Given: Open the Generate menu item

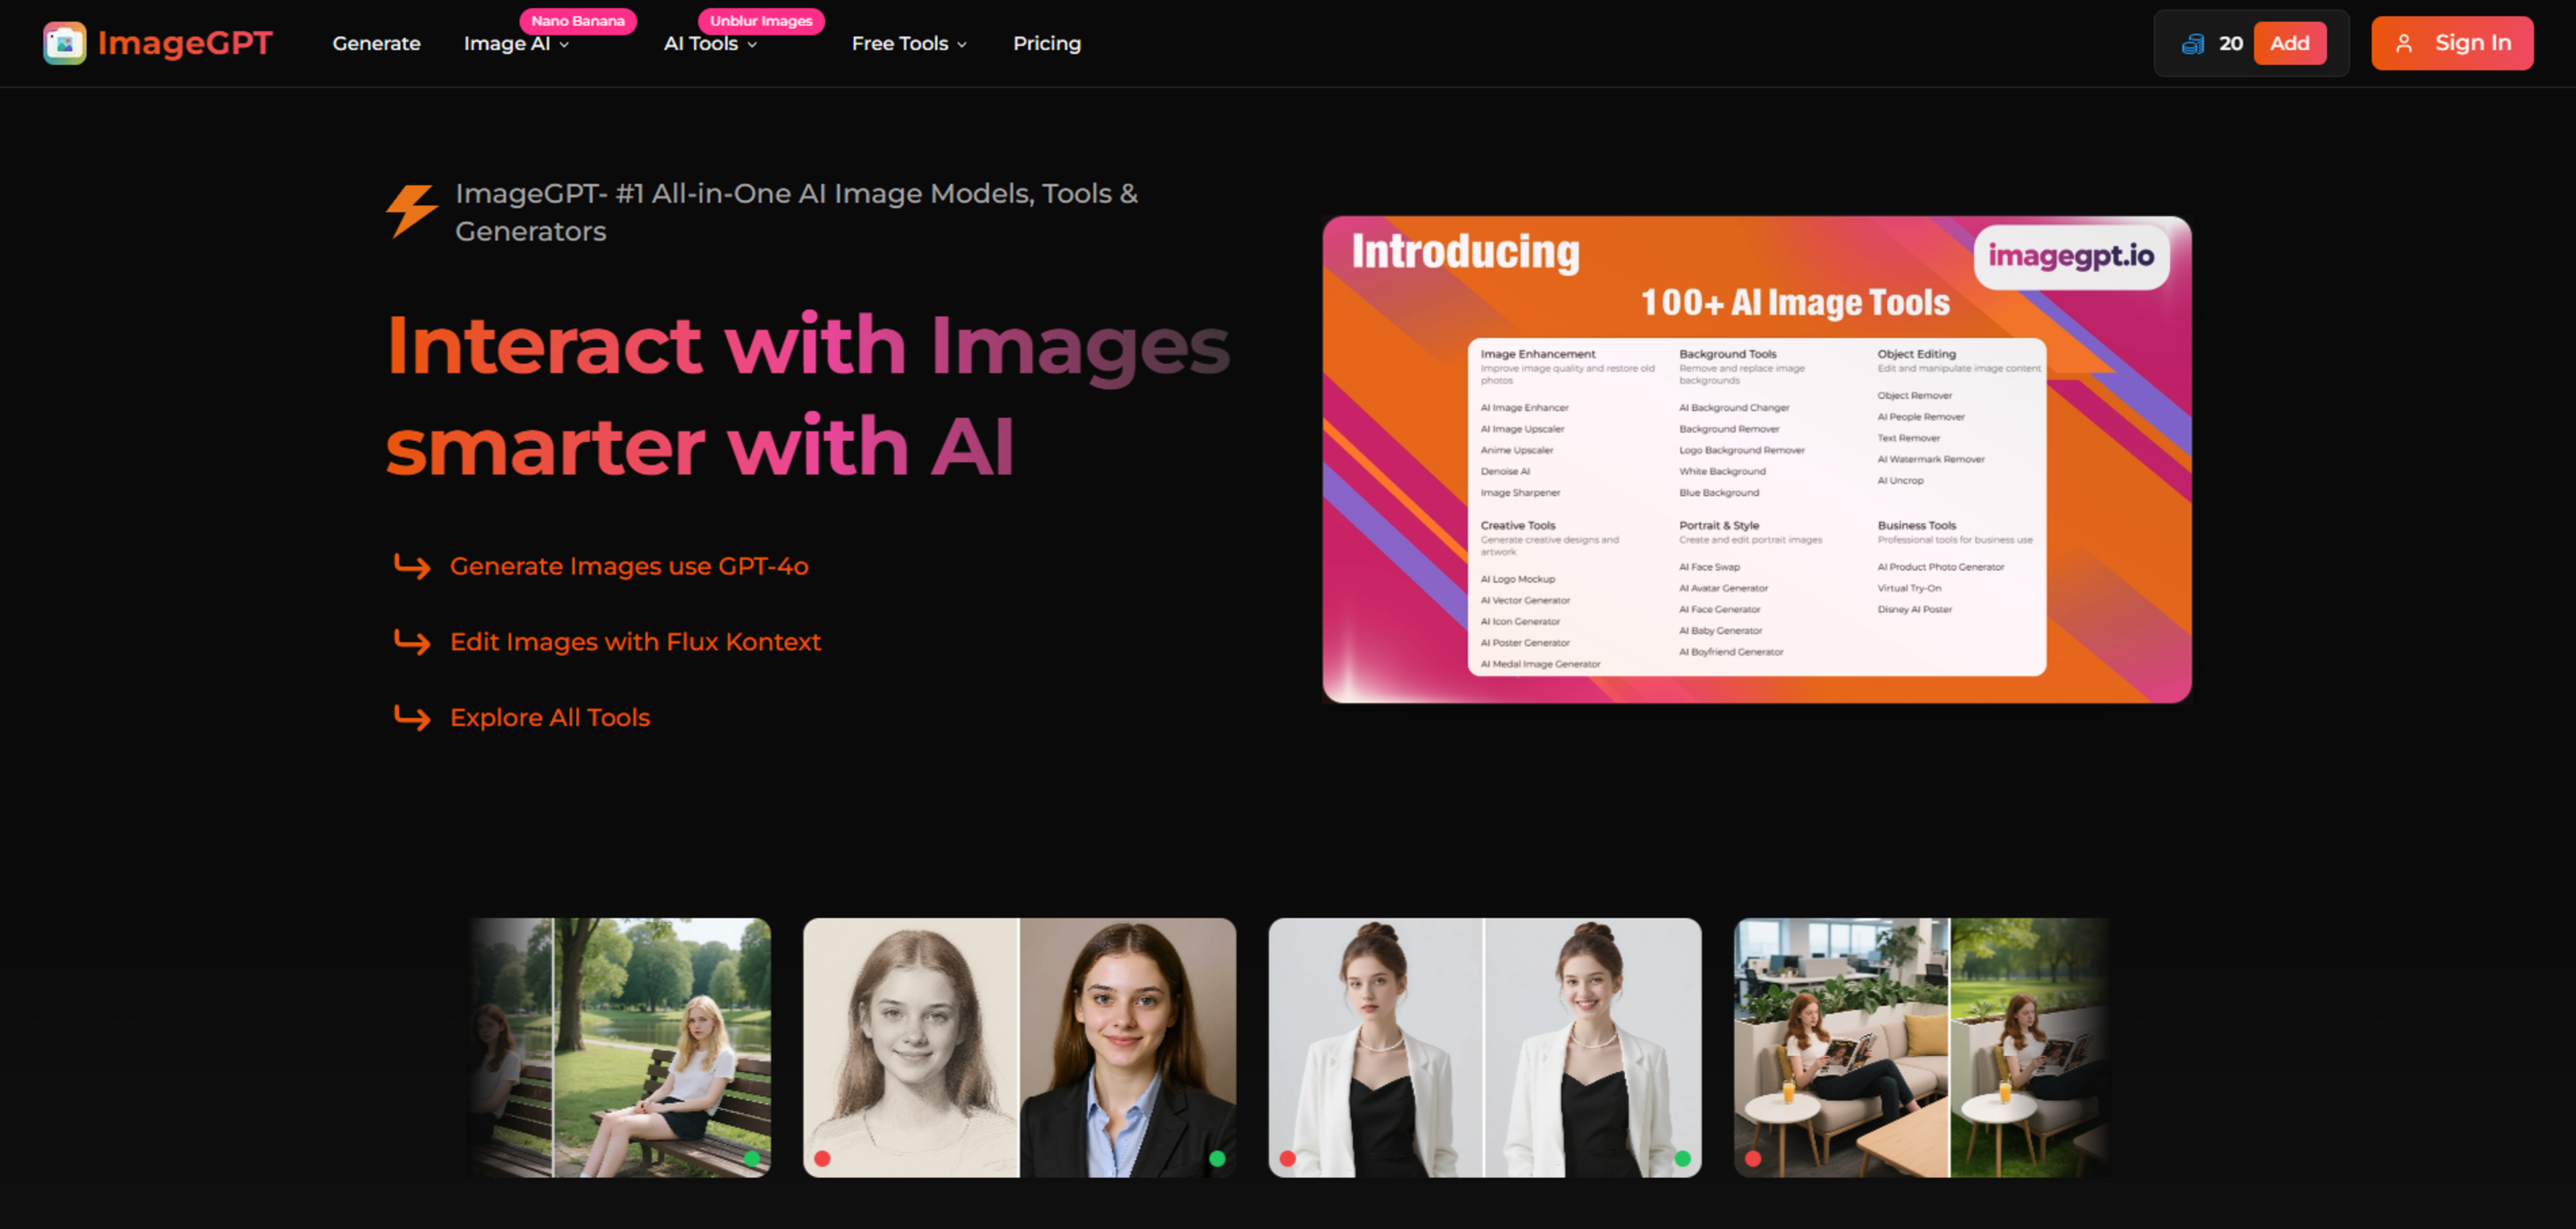Looking at the screenshot, I should [376, 44].
